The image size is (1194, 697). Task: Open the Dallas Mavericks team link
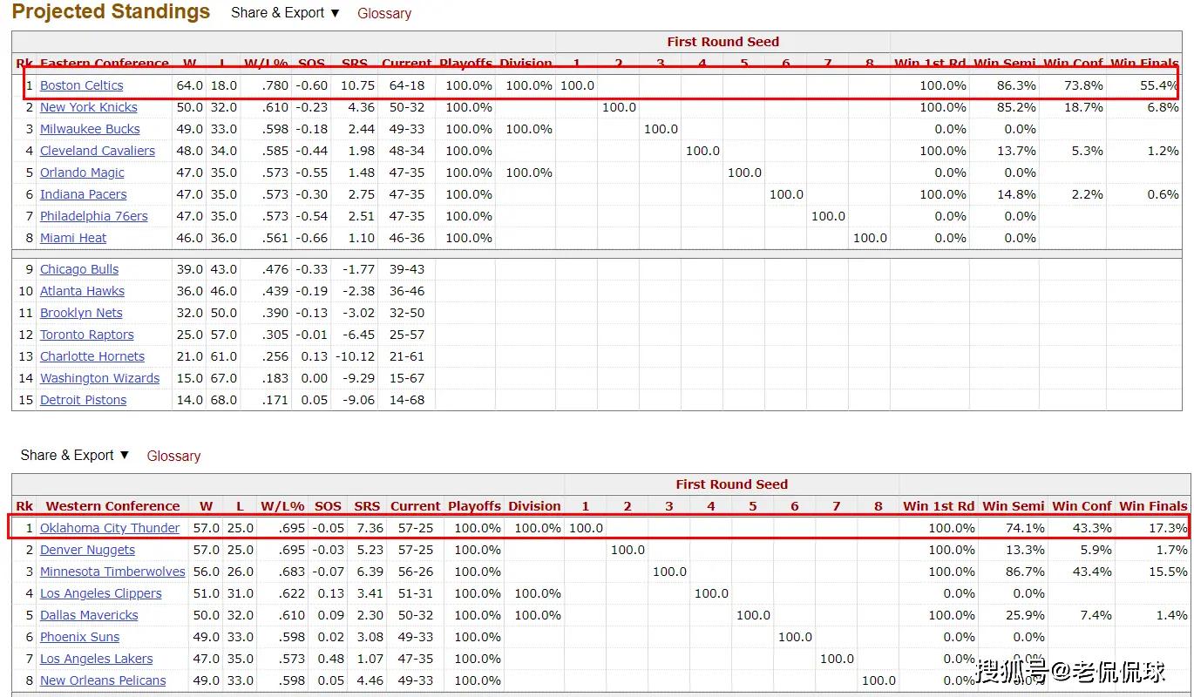[89, 615]
